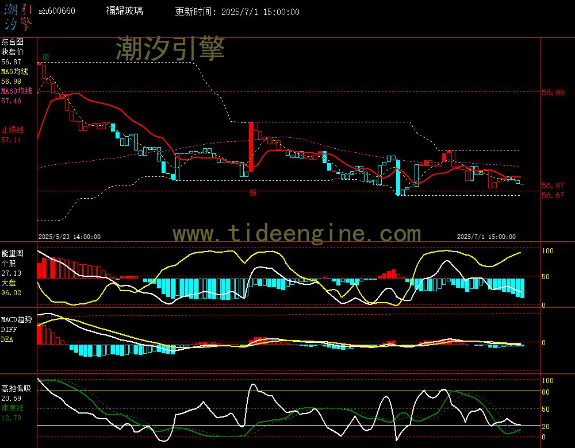Select the MA5均线 legend label

15,71
